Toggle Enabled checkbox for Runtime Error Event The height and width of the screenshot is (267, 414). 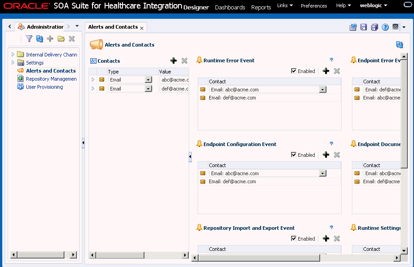294,71
